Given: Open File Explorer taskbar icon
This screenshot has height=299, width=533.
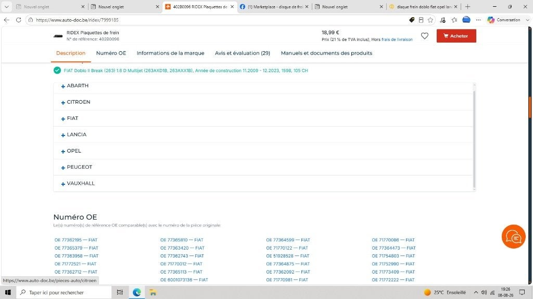Looking at the screenshot, I should coord(153,292).
